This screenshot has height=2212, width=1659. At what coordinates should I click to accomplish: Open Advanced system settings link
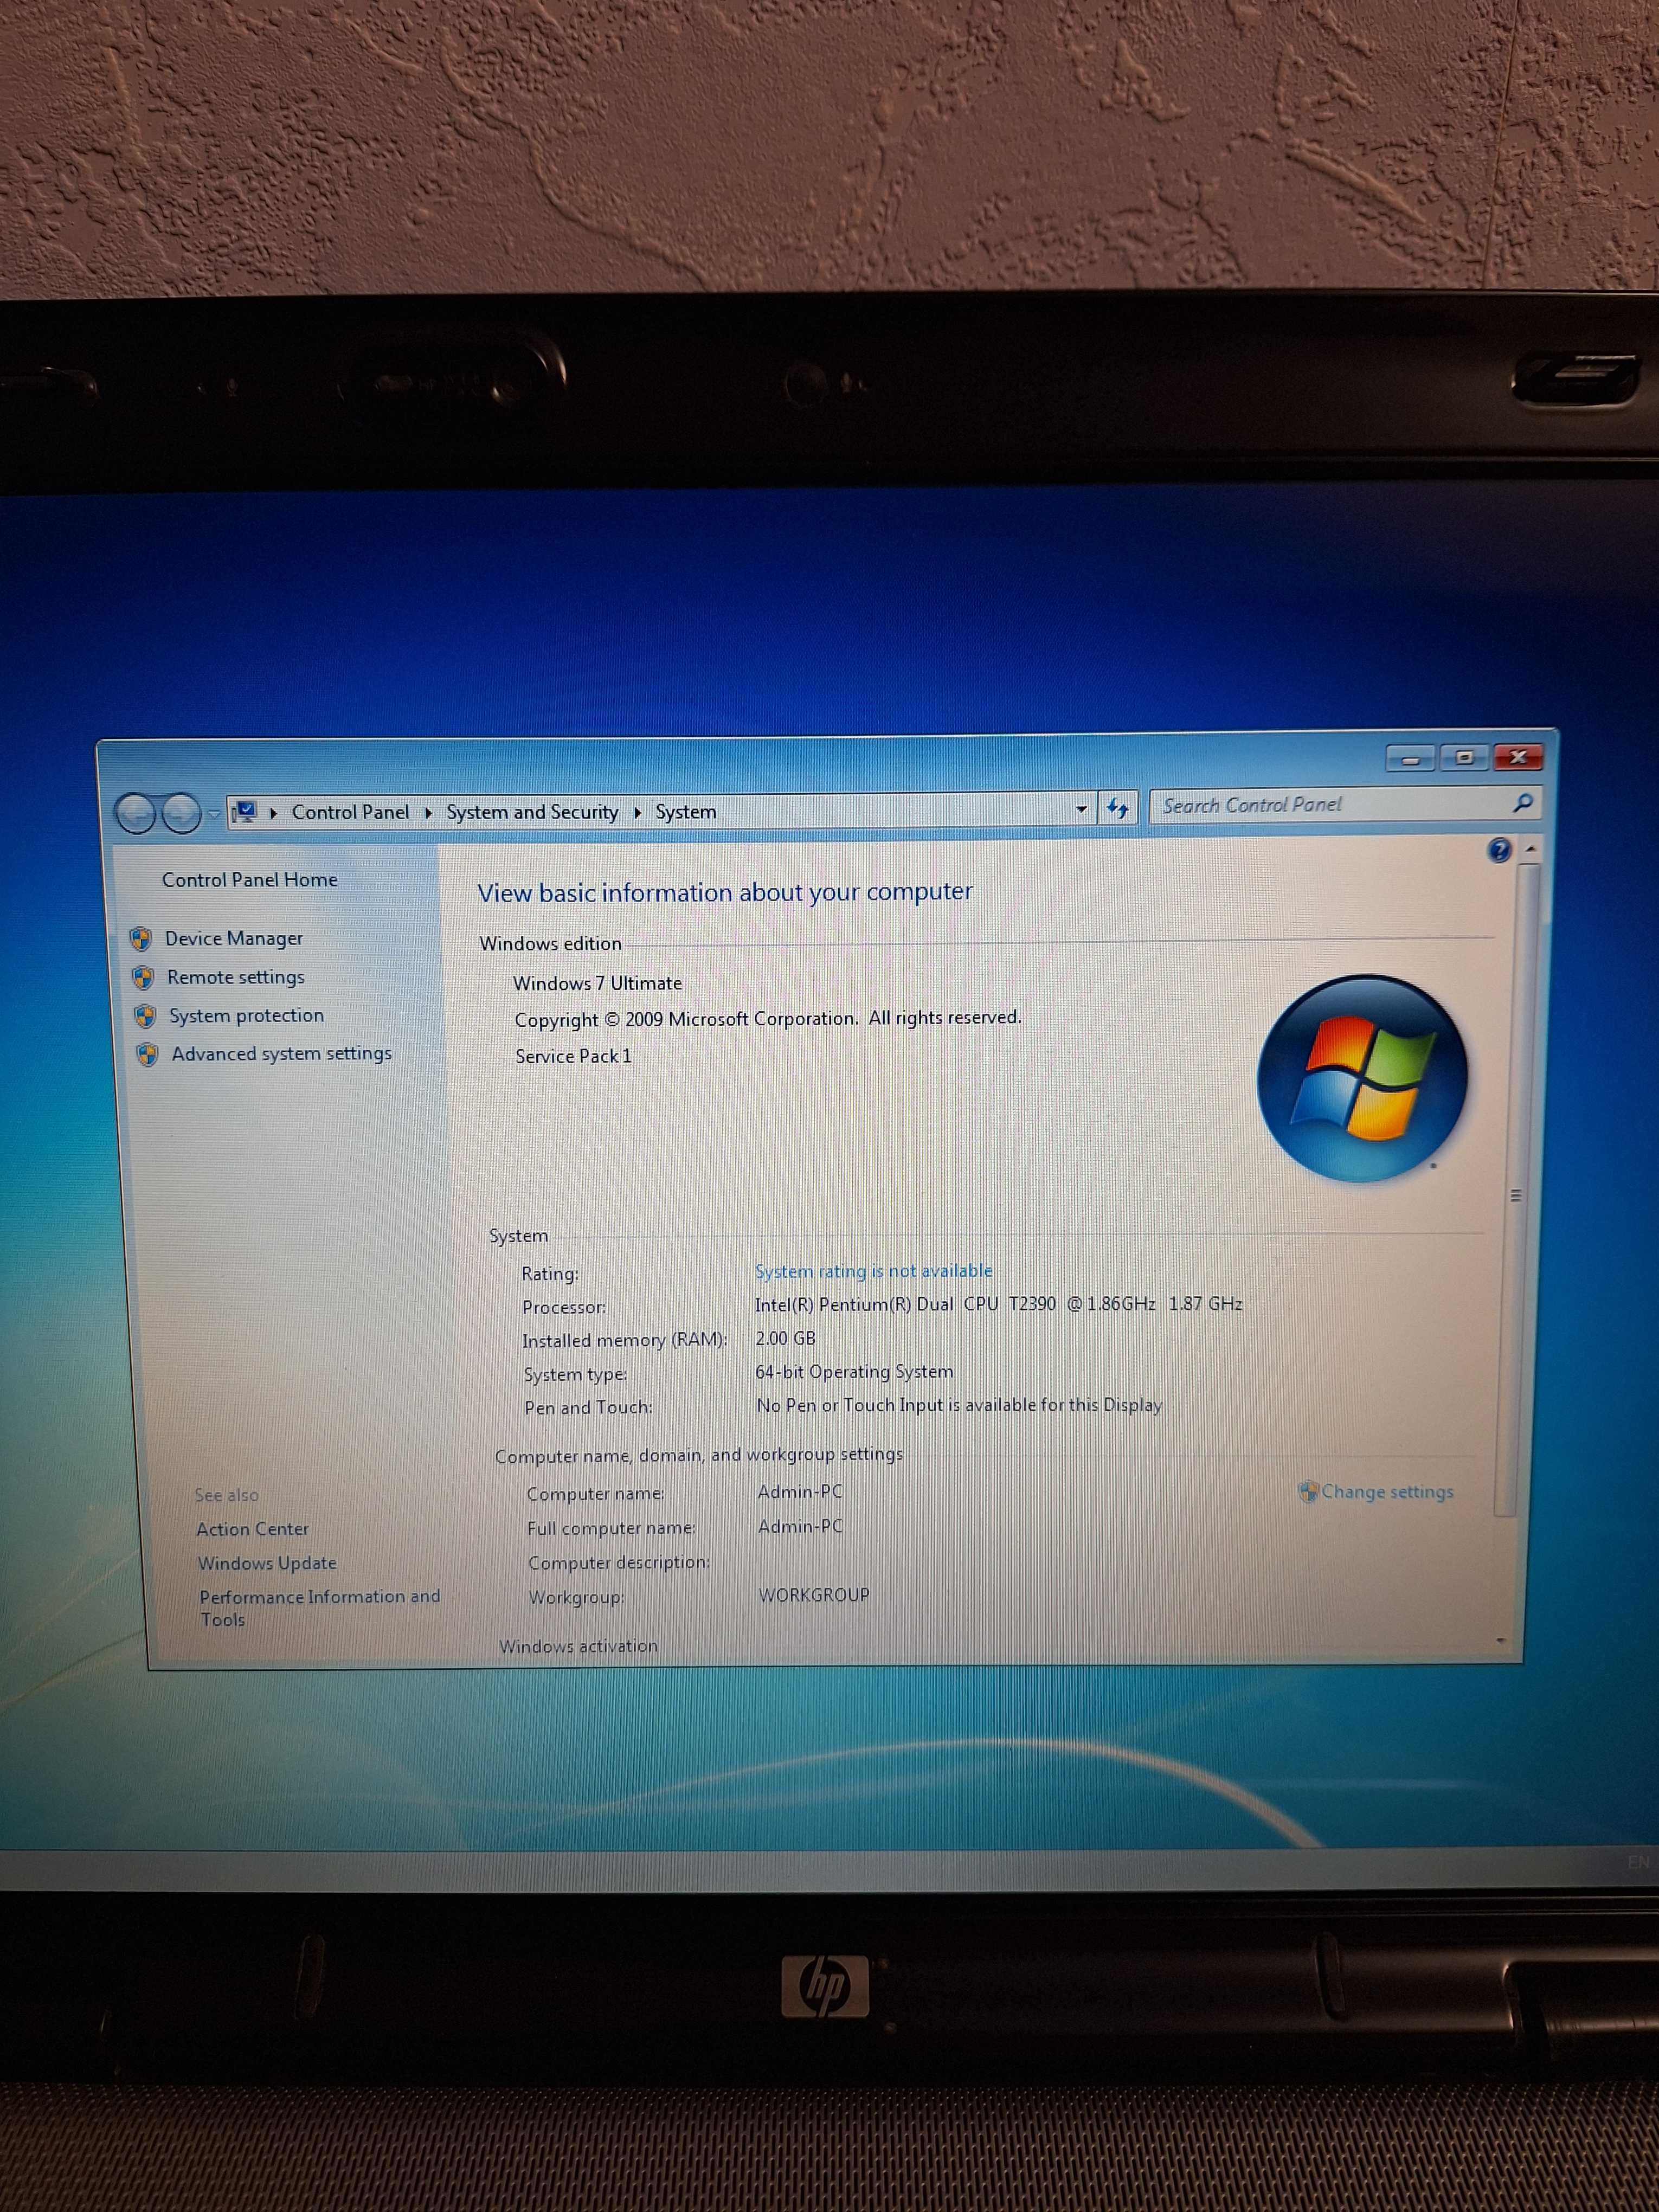282,1054
